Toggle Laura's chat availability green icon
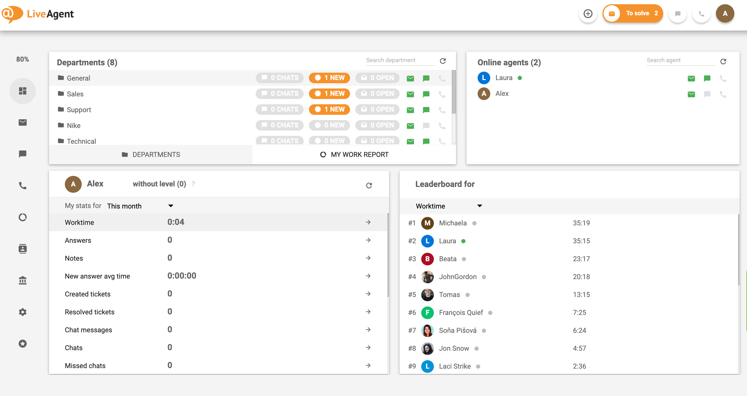 click(x=707, y=78)
